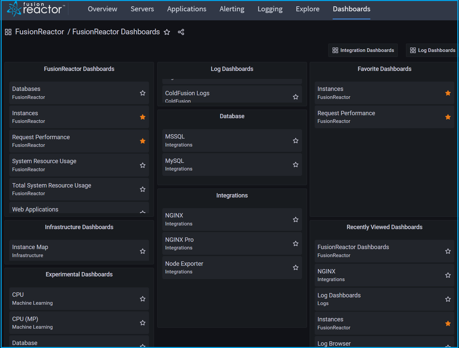
Task: Open Log Dashboards in Recently Viewed
Action: pyautogui.click(x=384, y=299)
